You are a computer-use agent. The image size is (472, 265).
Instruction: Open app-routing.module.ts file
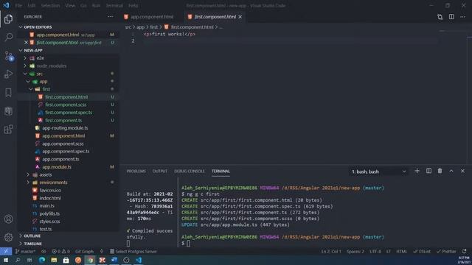point(65,128)
